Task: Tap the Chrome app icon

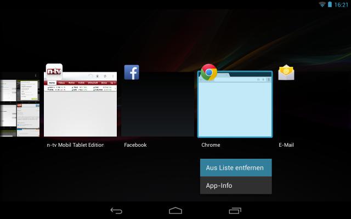Action: click(x=209, y=72)
